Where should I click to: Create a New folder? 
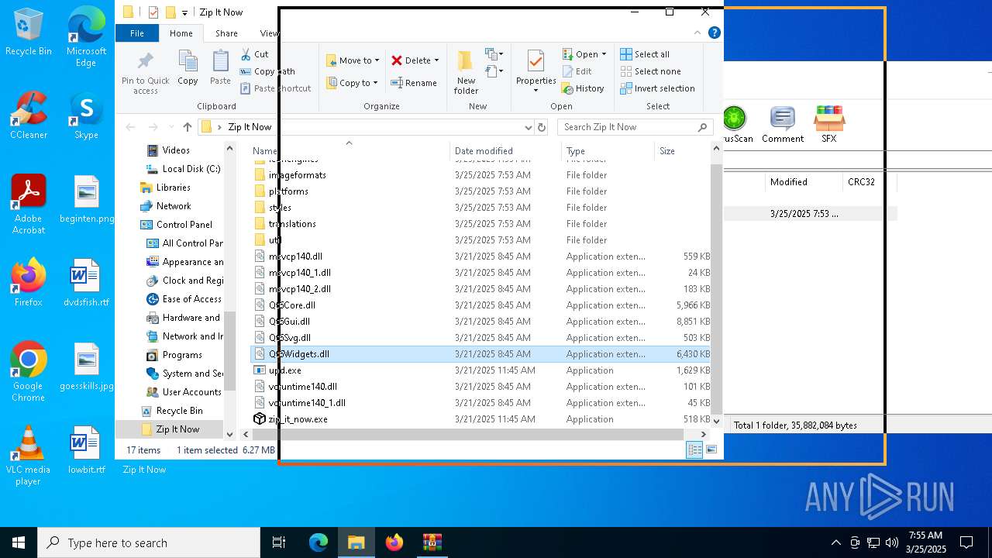pos(466,71)
